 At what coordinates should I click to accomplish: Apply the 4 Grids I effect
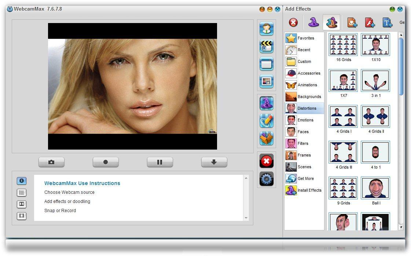click(343, 116)
